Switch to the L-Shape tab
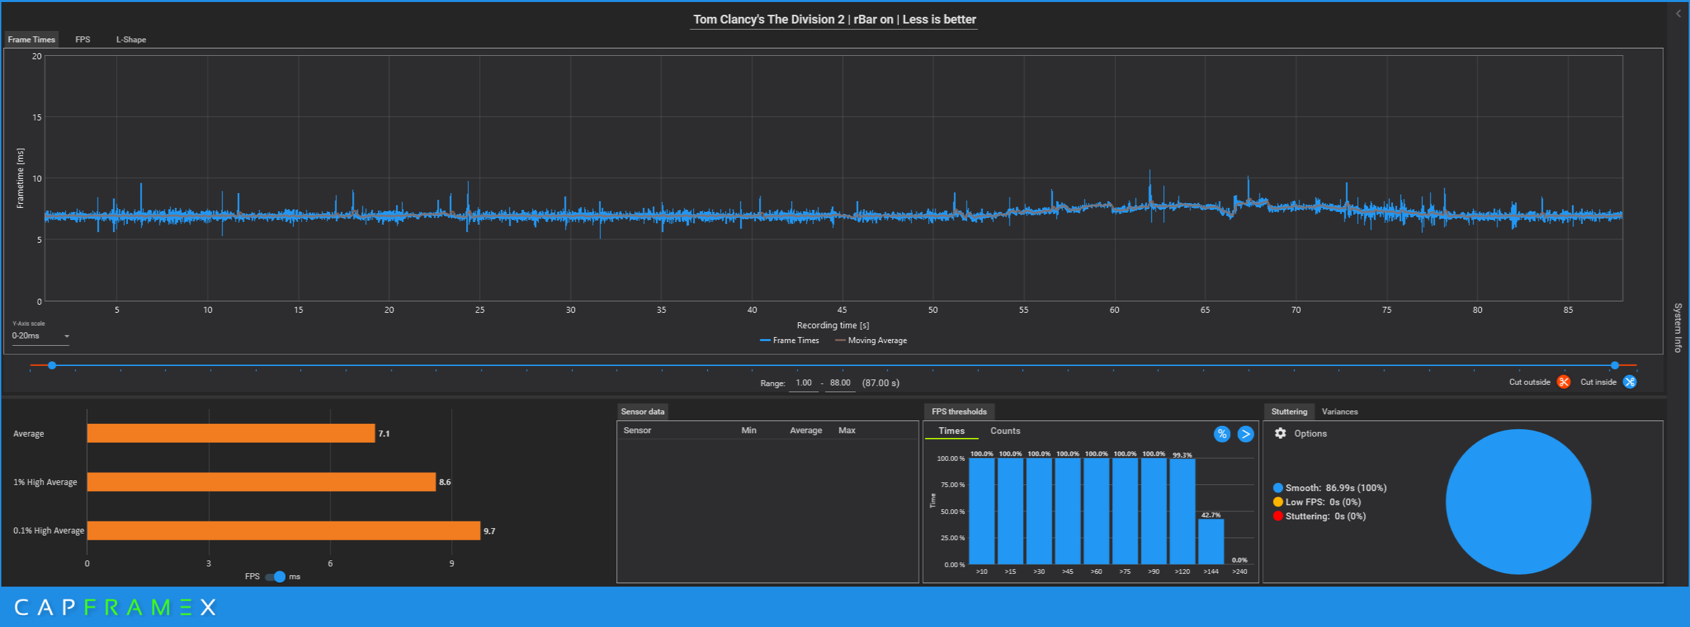The image size is (1690, 627). [131, 40]
